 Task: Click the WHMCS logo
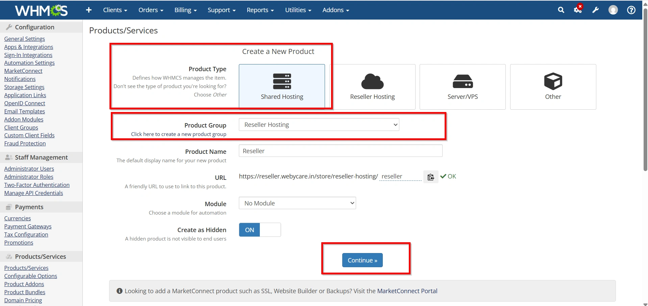[x=41, y=10]
